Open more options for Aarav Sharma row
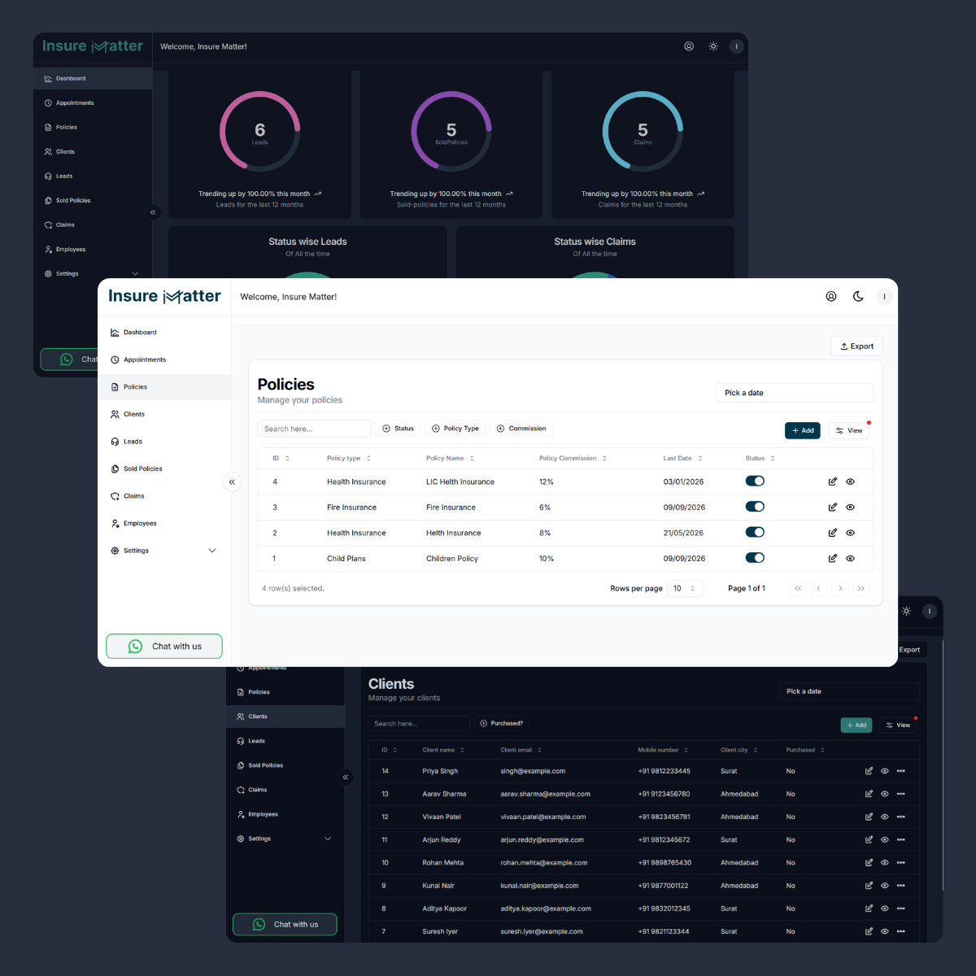The width and height of the screenshot is (976, 976). (x=900, y=794)
